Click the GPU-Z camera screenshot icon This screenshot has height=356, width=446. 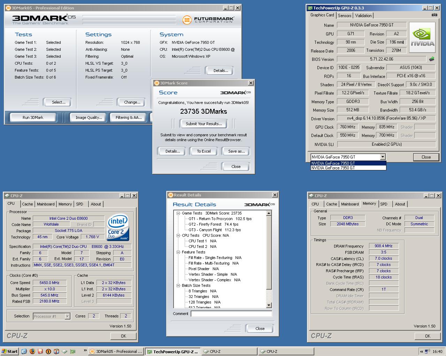point(434,15)
